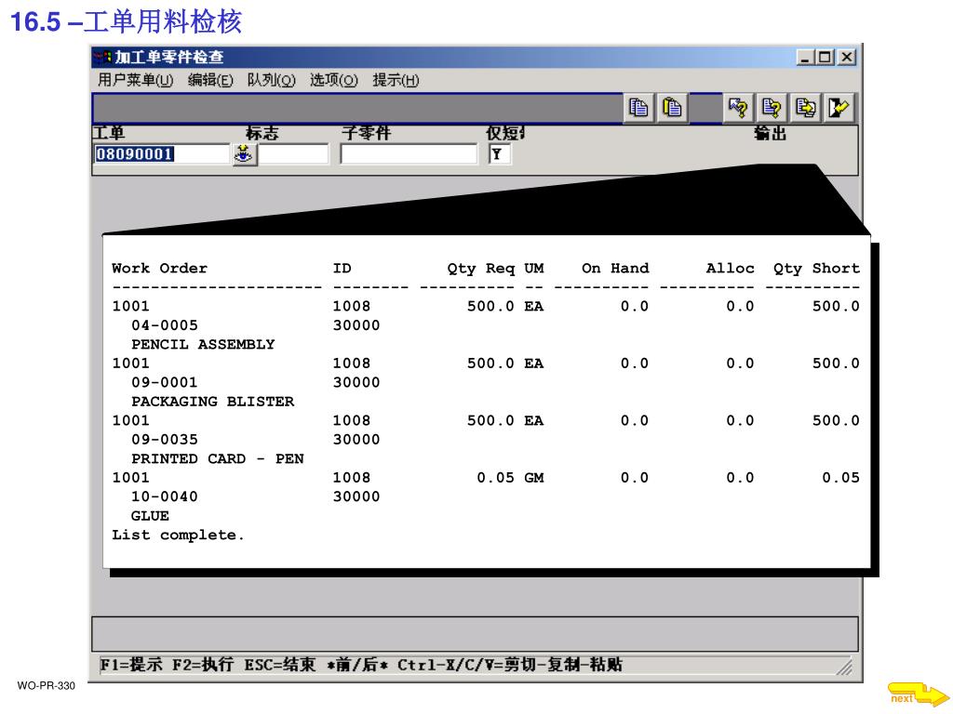Viewport: 953px width, 714px height.
Task: Open the 选项(O) menu
Action: [x=334, y=80]
